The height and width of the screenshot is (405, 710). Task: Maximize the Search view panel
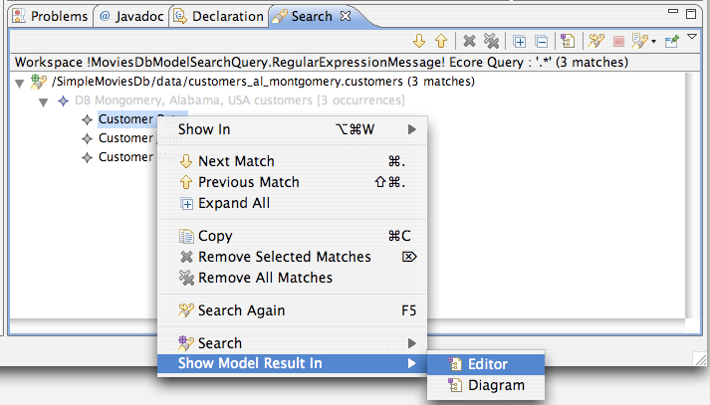click(x=691, y=14)
